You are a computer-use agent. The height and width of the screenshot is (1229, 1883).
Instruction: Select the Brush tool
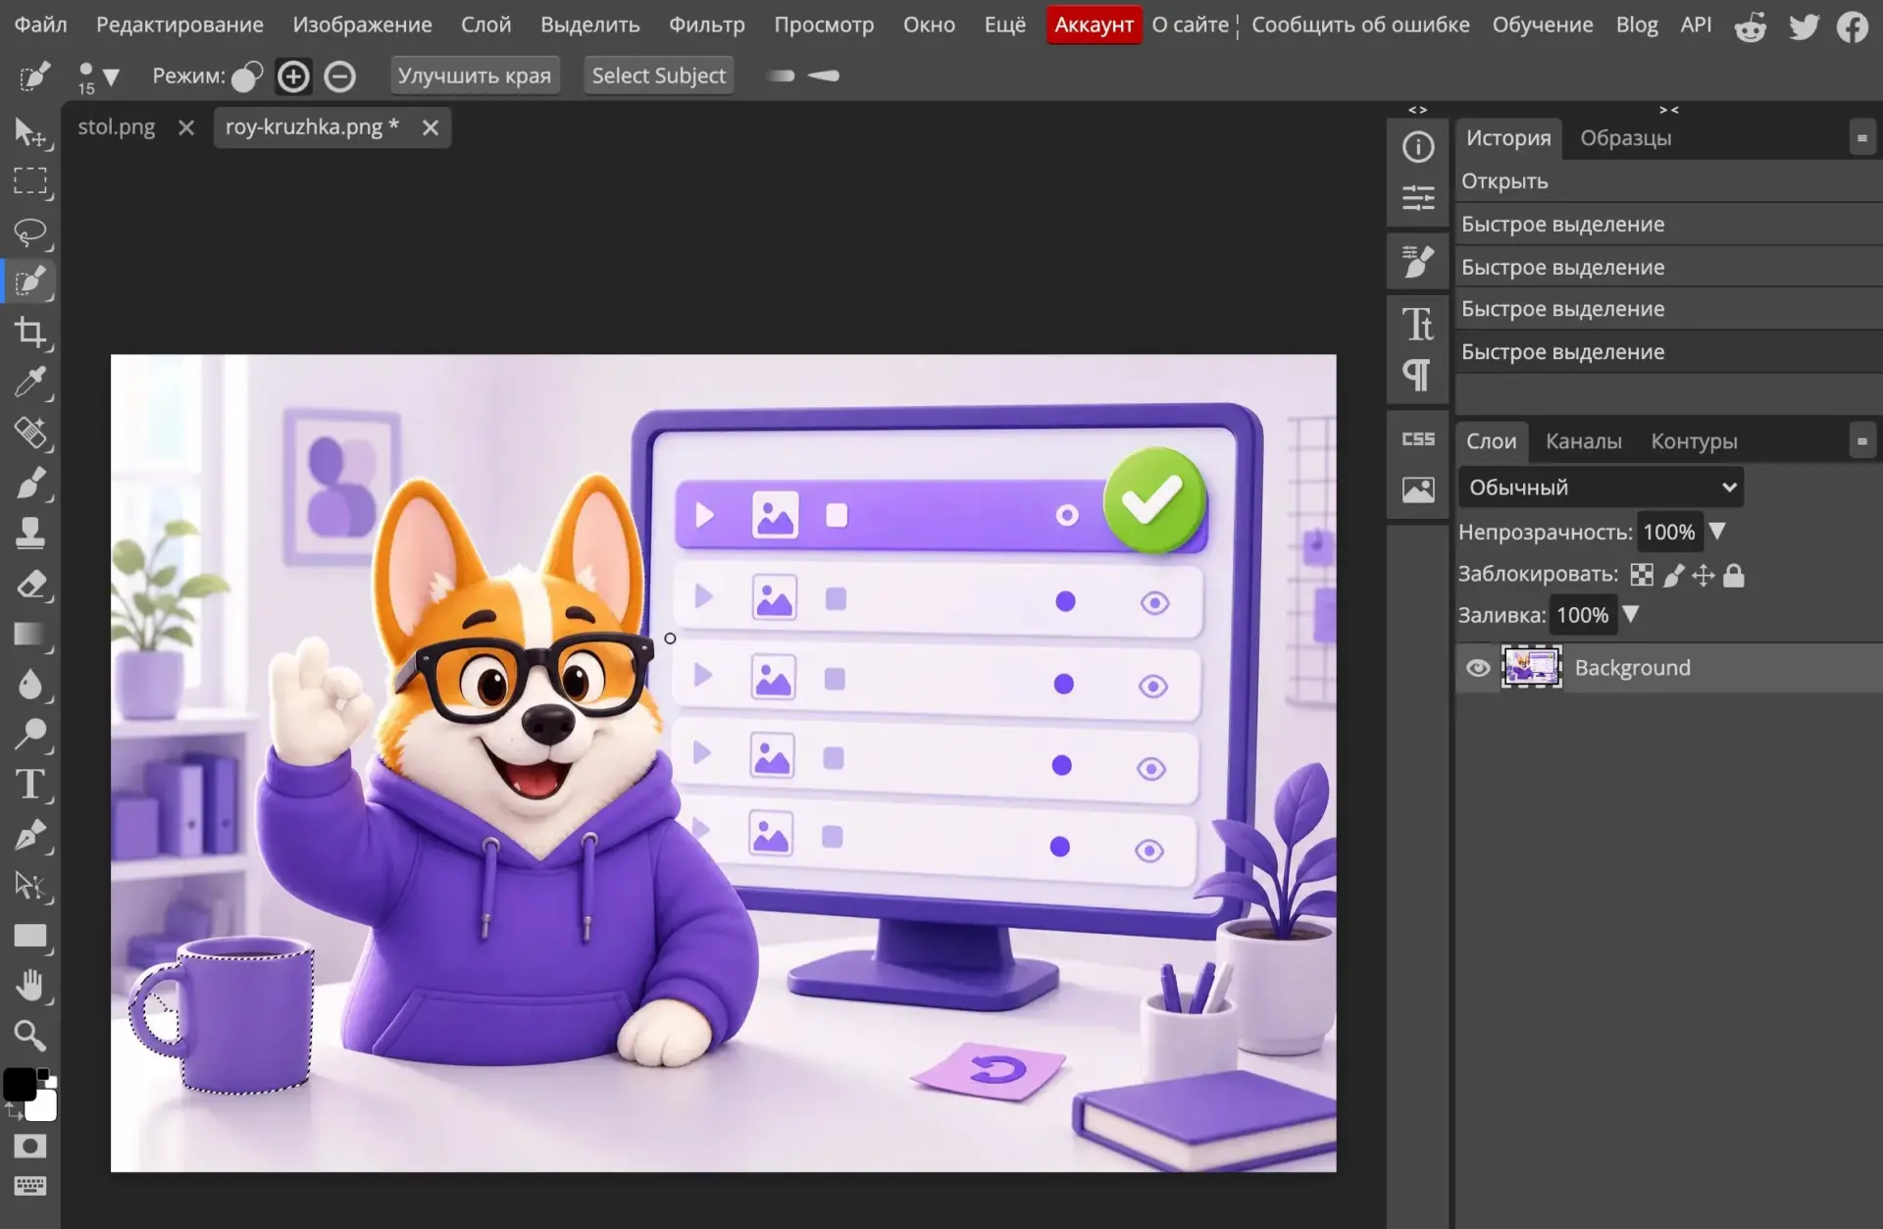tap(30, 483)
